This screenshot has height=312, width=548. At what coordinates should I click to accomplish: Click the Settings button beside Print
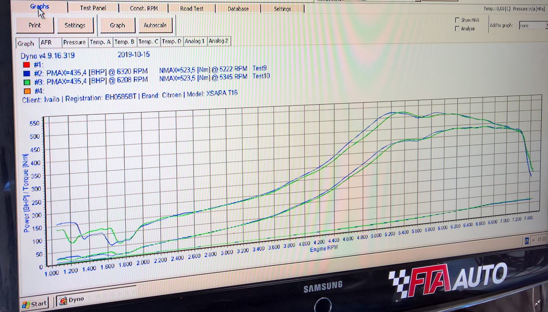74,25
